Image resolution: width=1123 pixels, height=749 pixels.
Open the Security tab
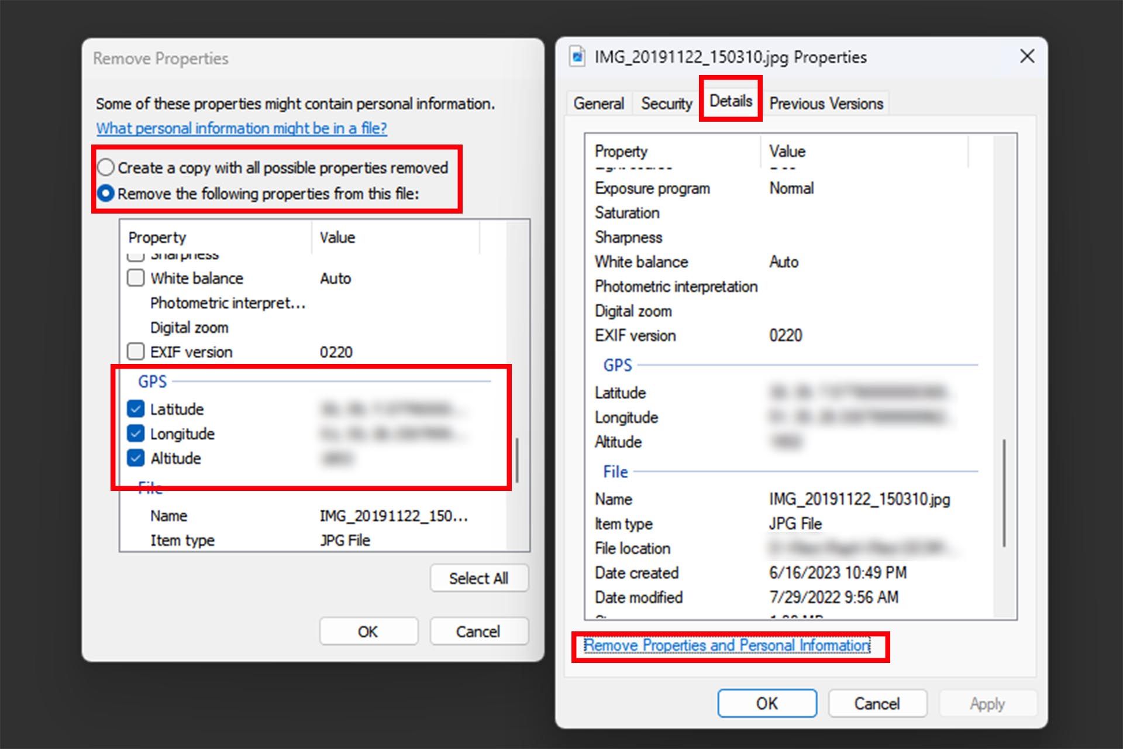coord(666,104)
